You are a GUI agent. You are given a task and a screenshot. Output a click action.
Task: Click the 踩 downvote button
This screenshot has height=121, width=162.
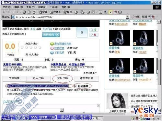point(94,35)
